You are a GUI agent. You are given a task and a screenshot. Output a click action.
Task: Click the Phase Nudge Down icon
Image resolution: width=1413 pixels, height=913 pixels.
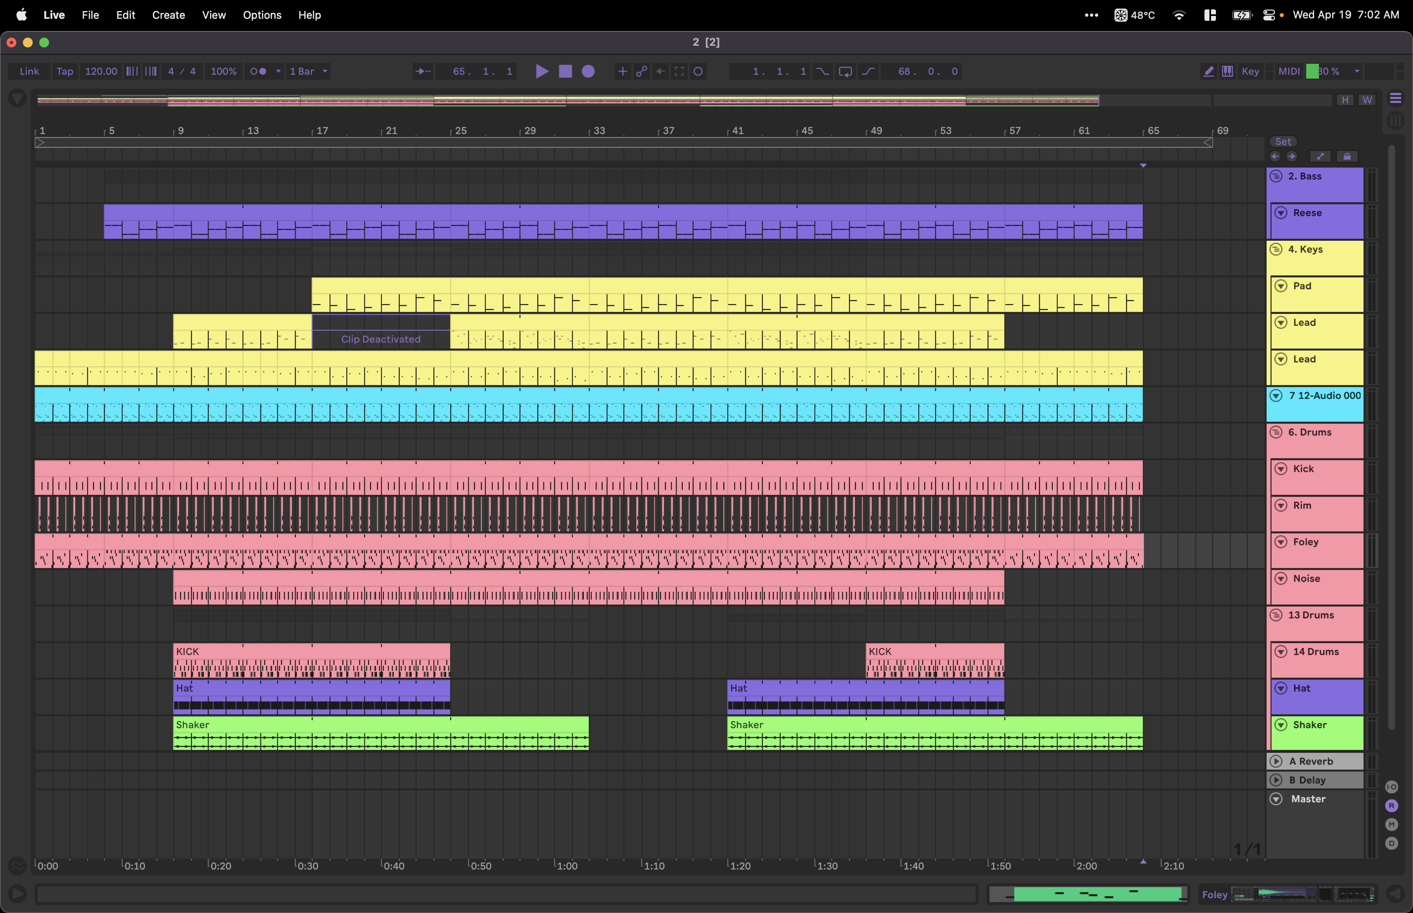pyautogui.click(x=132, y=71)
